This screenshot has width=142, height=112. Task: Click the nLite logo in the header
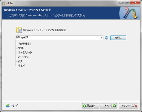coord(130,13)
